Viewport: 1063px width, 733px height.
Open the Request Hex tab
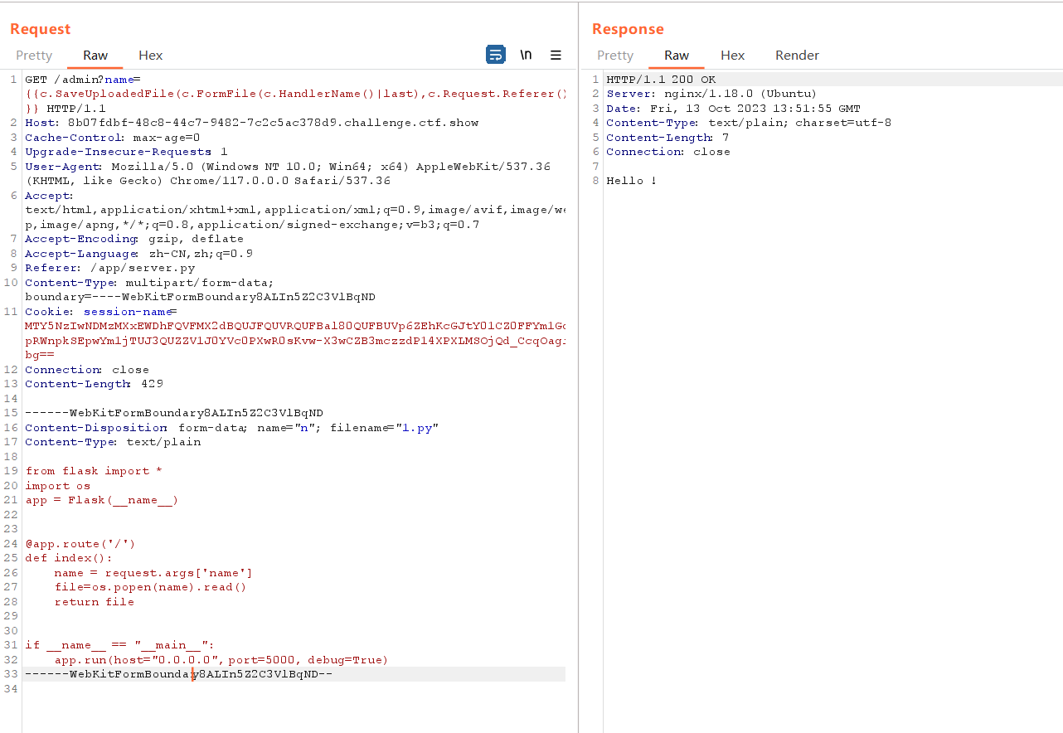click(x=150, y=55)
